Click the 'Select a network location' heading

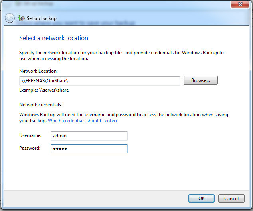(53, 38)
